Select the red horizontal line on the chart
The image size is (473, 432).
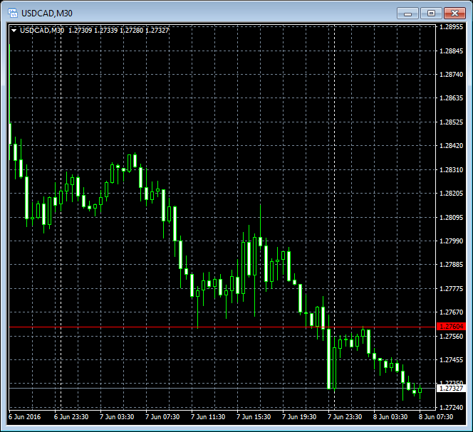click(x=223, y=327)
